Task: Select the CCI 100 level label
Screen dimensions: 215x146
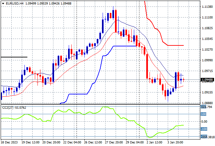Action: (x=204, y=114)
